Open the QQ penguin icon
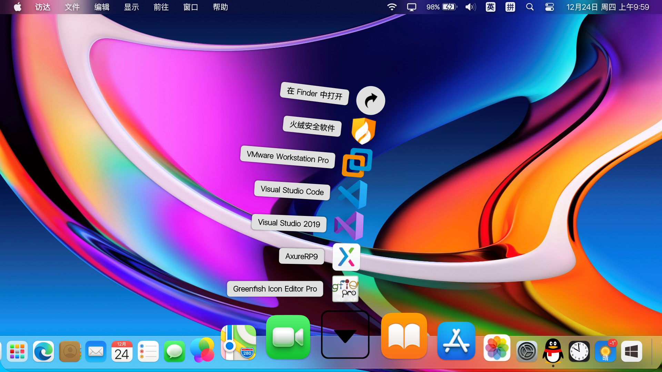Image resolution: width=662 pixels, height=372 pixels. click(x=553, y=351)
